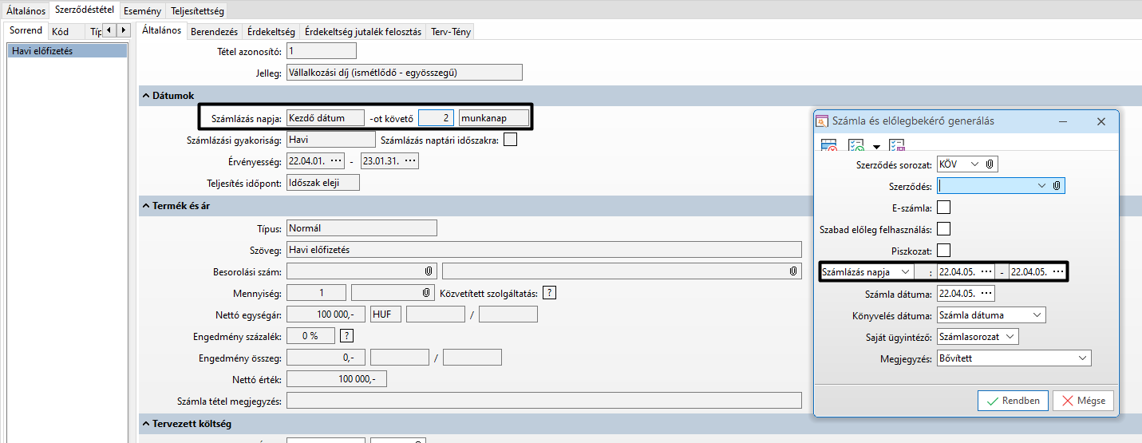The image size is (1142, 443).
Task: Open the Saját ügyintéző Számlasorozat dropdown
Action: tap(1010, 336)
